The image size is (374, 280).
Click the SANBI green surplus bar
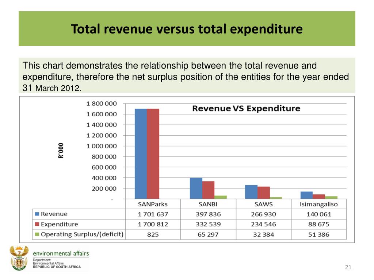pos(221,197)
